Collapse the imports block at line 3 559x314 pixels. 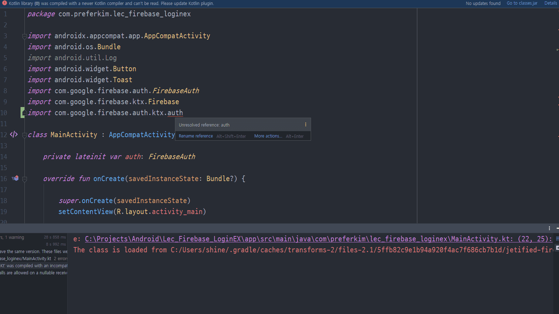[x=24, y=36]
